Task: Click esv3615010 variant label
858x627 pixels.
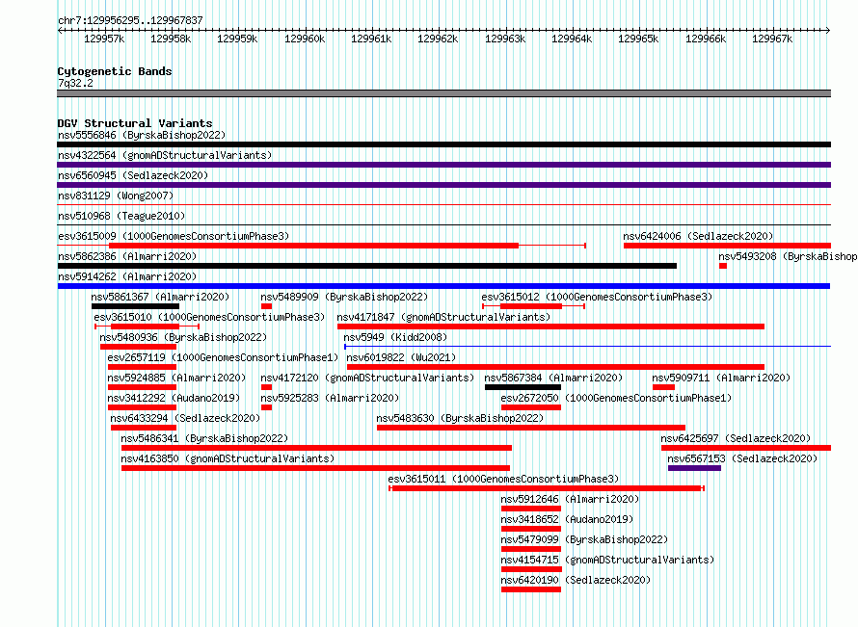Action: click(209, 317)
